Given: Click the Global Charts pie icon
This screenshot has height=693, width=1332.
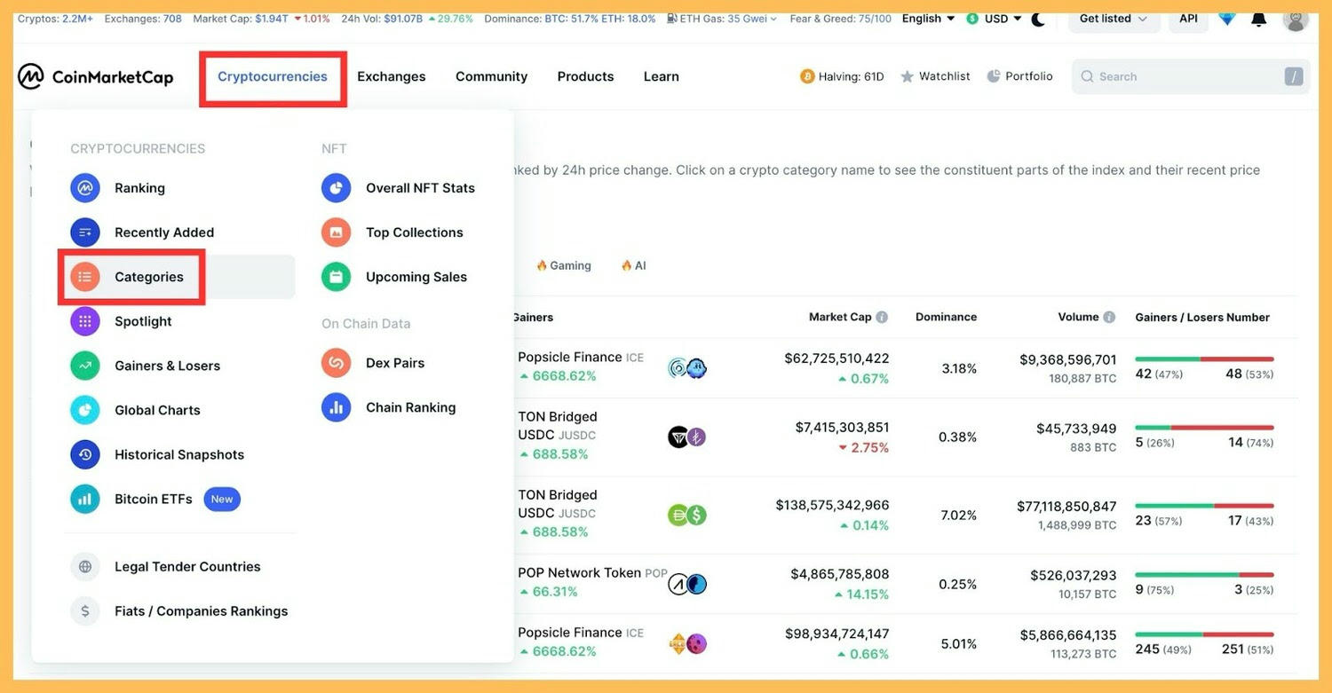Looking at the screenshot, I should point(85,410).
